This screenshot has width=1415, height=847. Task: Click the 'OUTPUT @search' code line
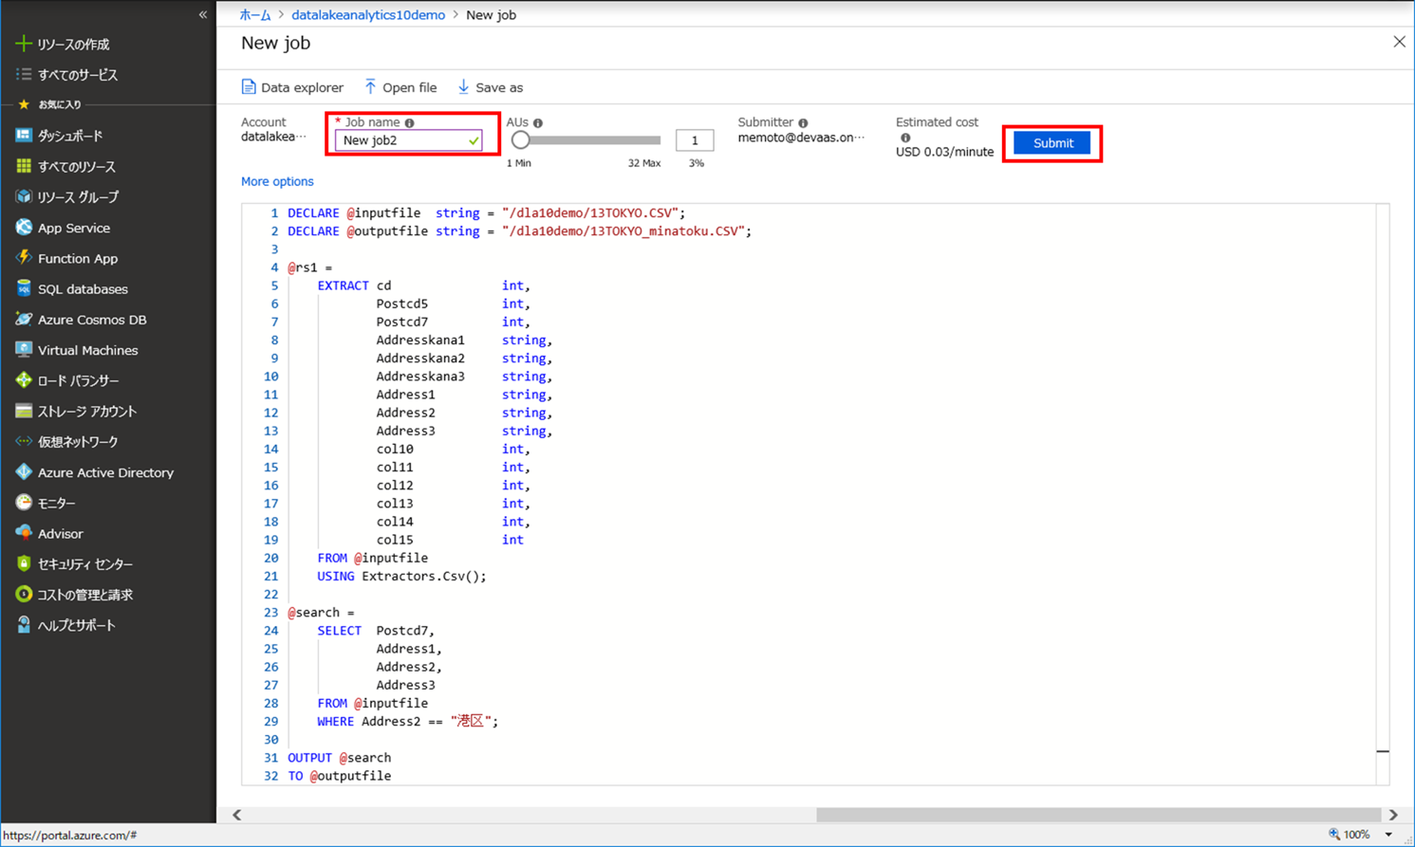[x=339, y=758]
